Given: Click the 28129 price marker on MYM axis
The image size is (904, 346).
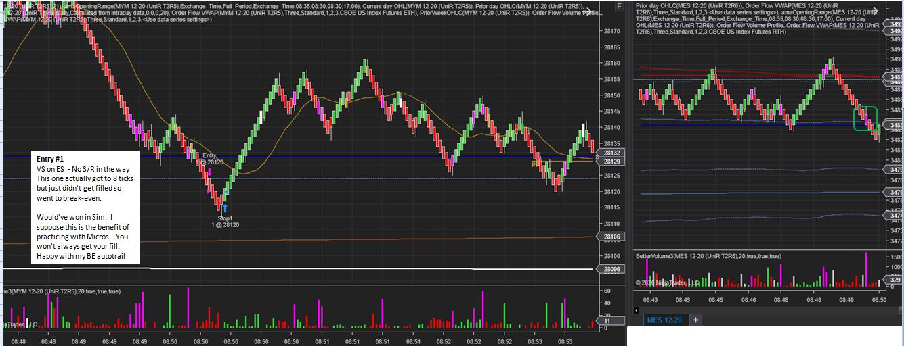Looking at the screenshot, I should (x=612, y=162).
